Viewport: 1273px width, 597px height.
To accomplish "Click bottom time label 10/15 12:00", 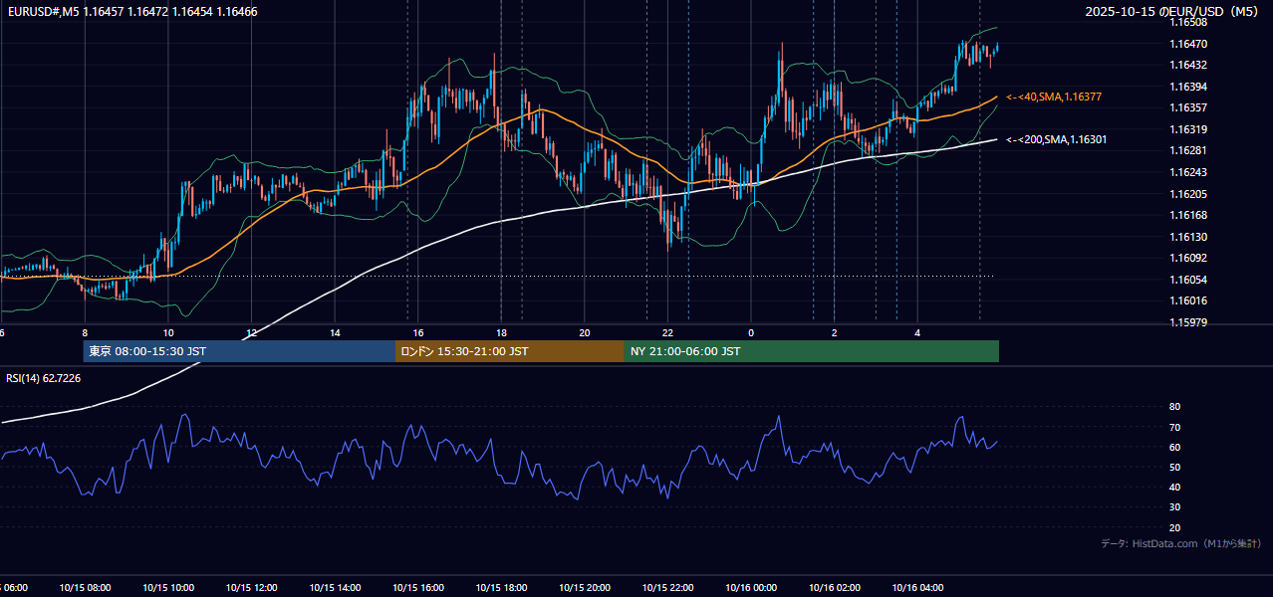I will 251,588.
